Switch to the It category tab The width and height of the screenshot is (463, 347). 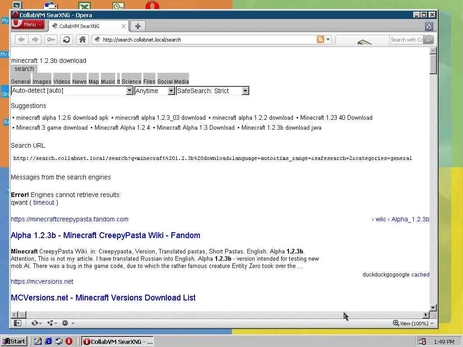[118, 81]
